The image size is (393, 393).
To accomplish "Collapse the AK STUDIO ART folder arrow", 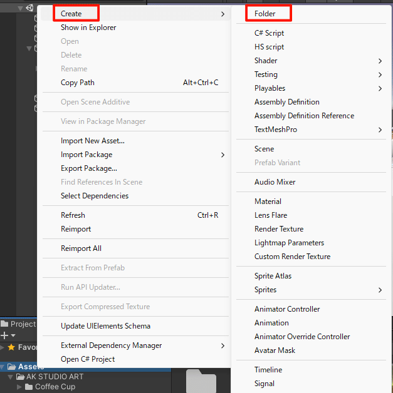I will pyautogui.click(x=11, y=377).
